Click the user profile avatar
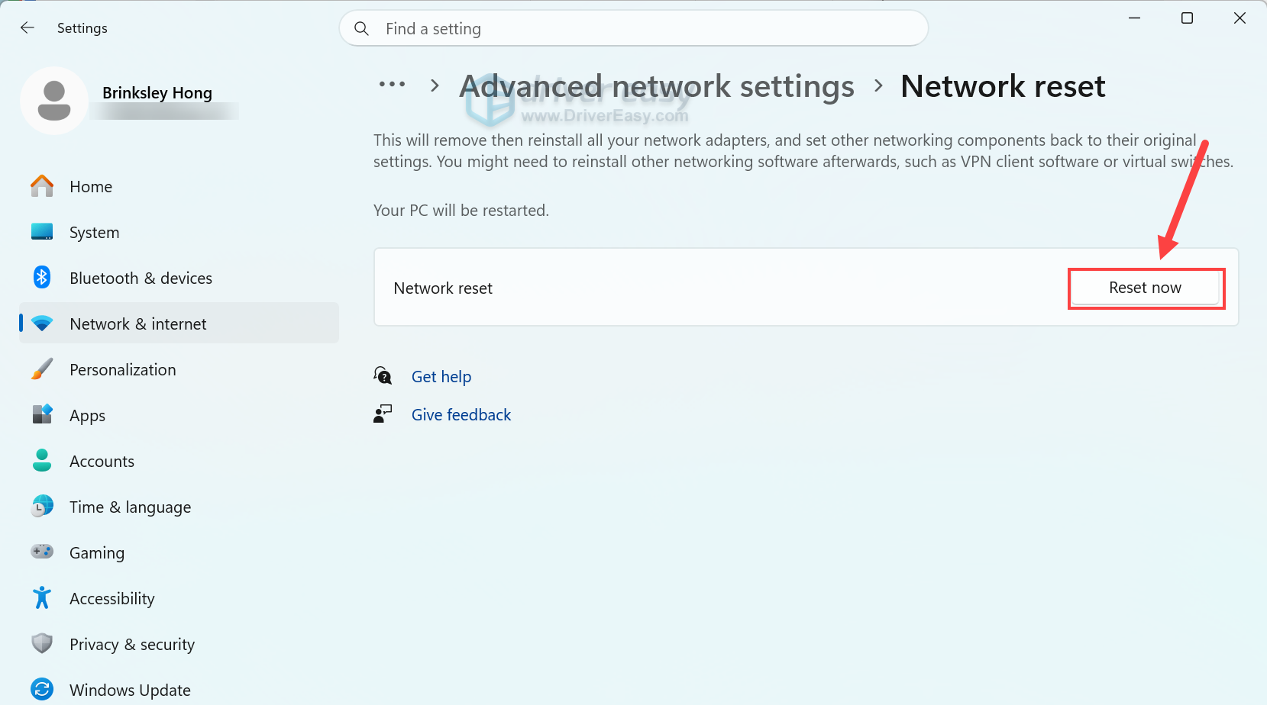 click(x=54, y=101)
